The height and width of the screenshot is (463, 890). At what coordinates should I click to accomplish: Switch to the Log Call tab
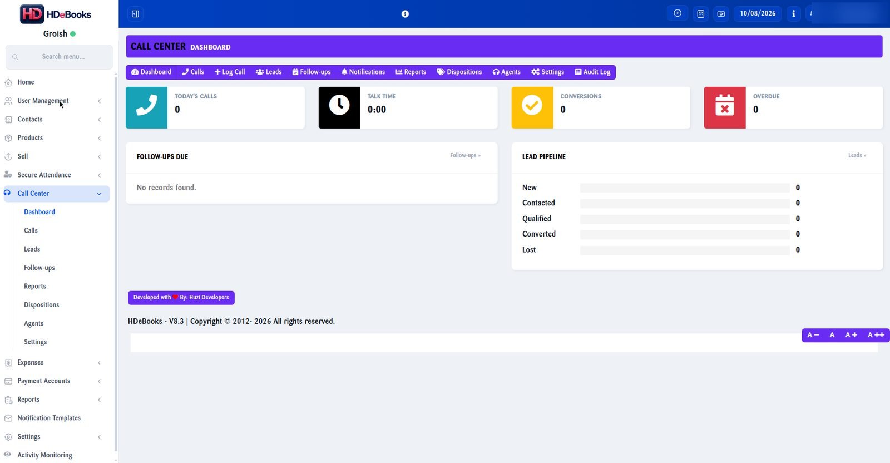click(230, 72)
